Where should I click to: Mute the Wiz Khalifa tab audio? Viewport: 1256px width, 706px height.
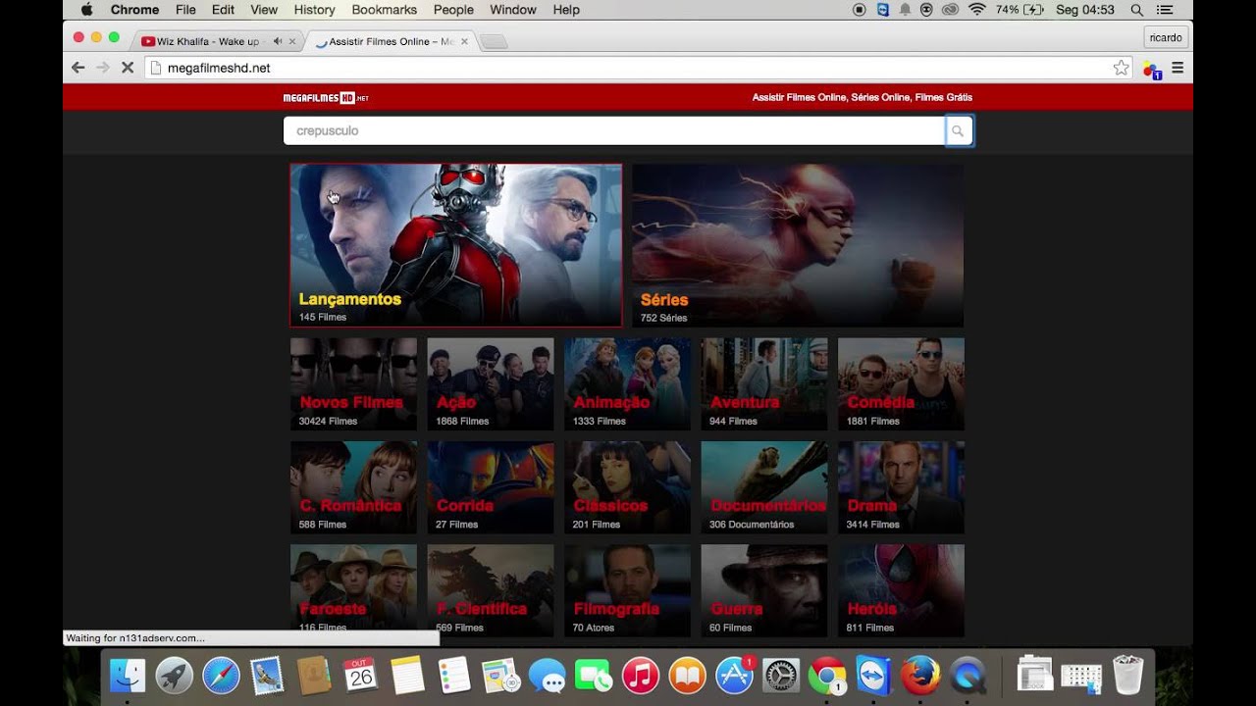[x=278, y=41]
